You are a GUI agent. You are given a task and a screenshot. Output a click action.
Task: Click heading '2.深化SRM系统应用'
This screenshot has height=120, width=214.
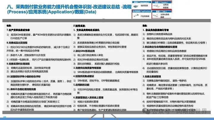tap(84, 51)
